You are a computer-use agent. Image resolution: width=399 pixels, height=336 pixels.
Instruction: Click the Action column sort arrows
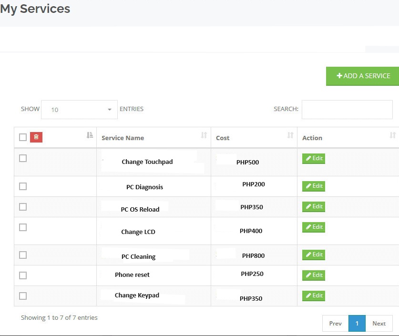coord(393,135)
